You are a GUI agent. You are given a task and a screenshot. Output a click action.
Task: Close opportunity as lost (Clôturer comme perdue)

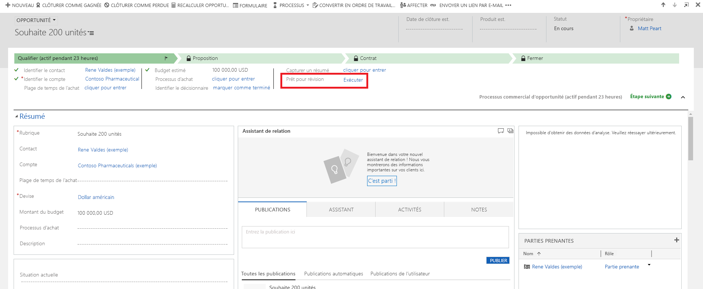coord(137,5)
